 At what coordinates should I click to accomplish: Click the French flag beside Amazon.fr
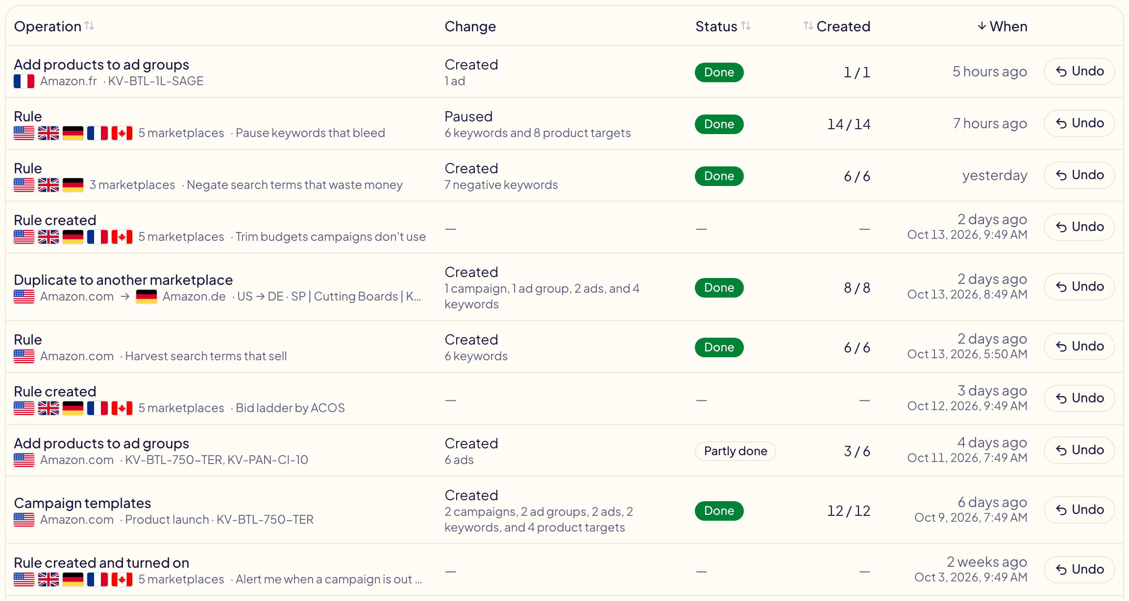click(x=24, y=81)
